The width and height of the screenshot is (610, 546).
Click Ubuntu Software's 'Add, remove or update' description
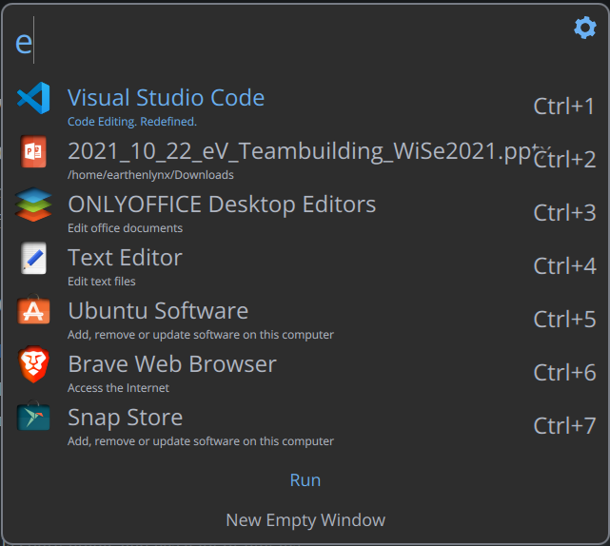coord(201,335)
